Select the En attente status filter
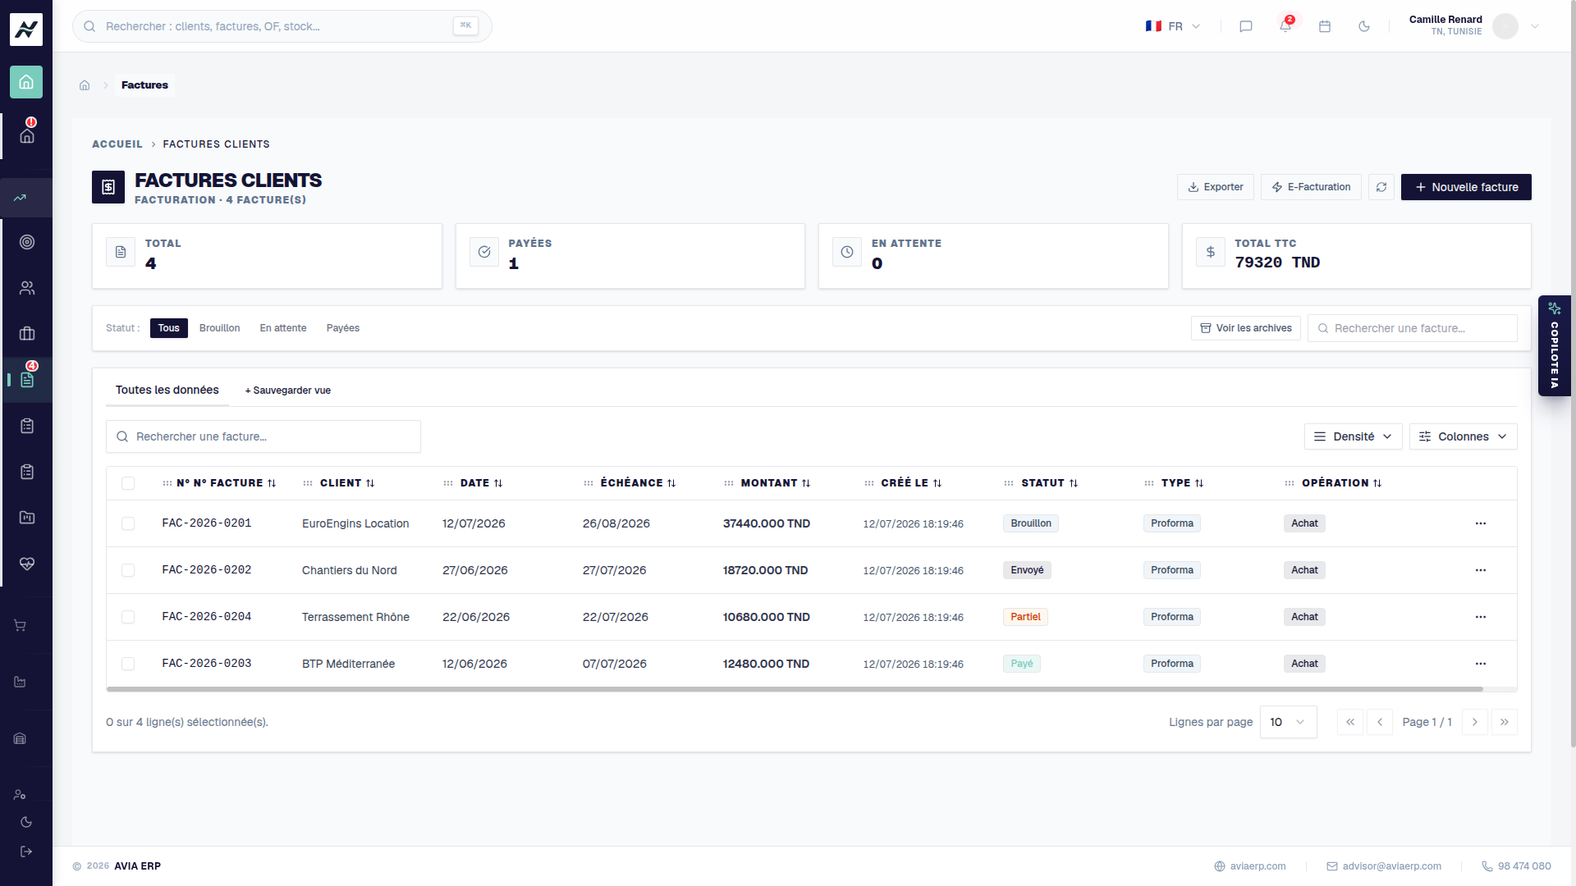 coord(283,328)
